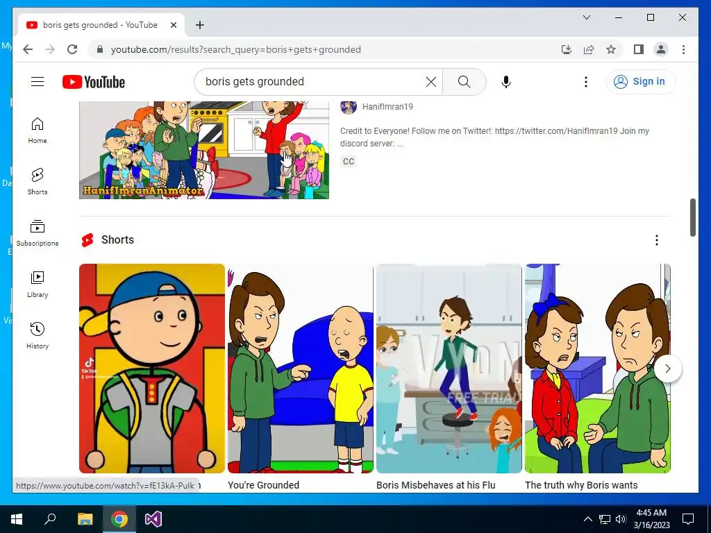Open Subscriptions in the sidebar
The width and height of the screenshot is (711, 533).
(37, 233)
